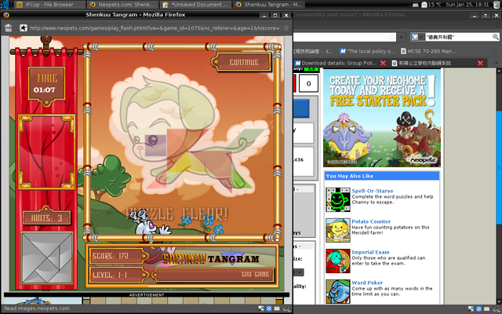502x314 pixels.
Task: Click the weather 15 °C indicator
Action: click(431, 5)
